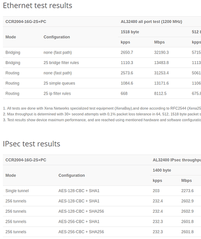201x239 pixels.
Task: Click the 8112.5 Mbps value
Action: click(x=160, y=93)
